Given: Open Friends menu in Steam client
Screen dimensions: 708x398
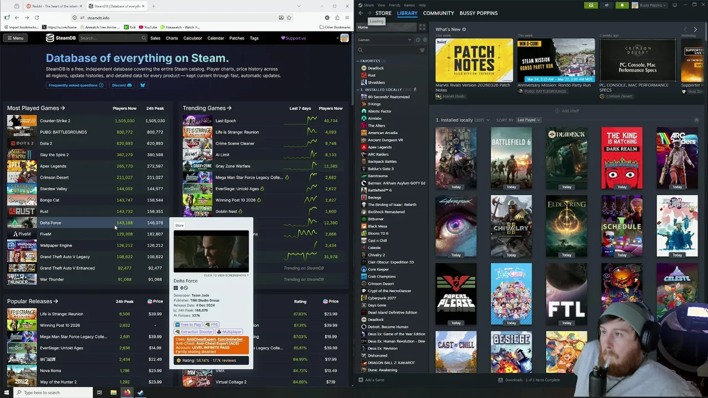Looking at the screenshot, I should pos(394,5).
